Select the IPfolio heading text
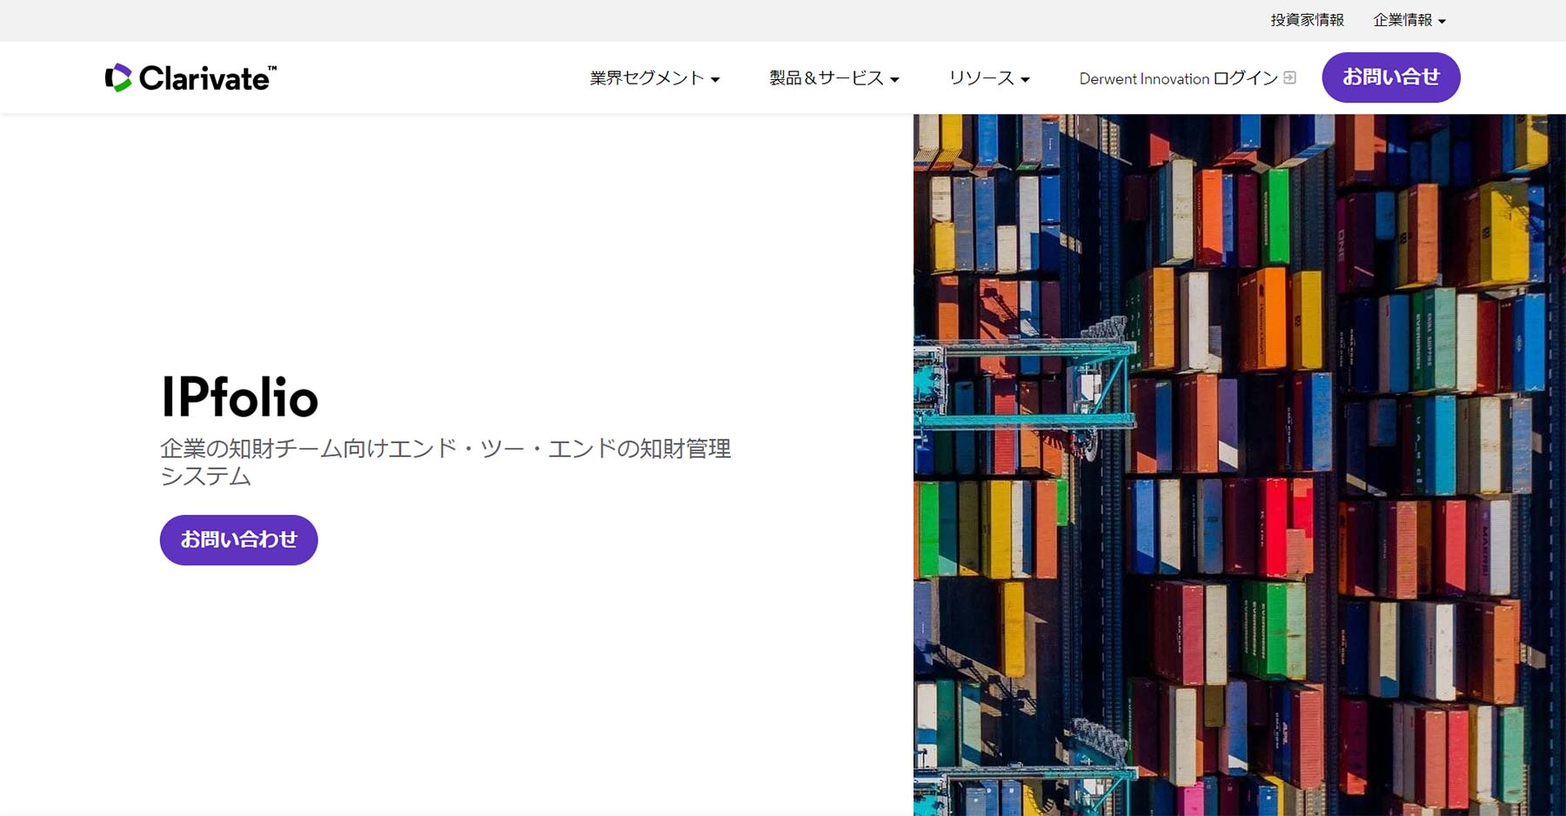The height and width of the screenshot is (816, 1566). coord(239,398)
